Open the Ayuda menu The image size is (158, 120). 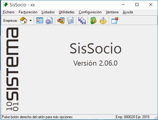(128, 12)
